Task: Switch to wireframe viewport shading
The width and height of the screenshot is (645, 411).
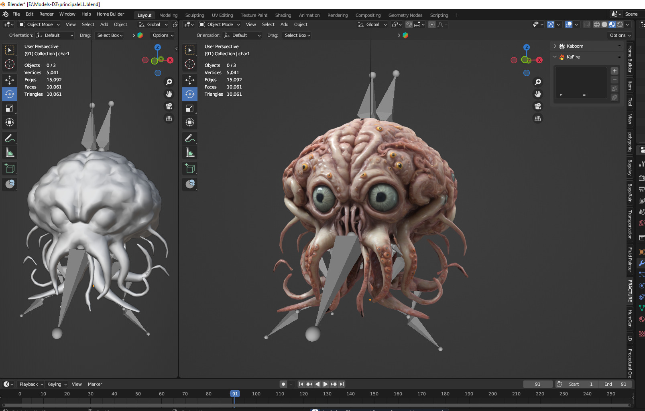Action: [597, 24]
